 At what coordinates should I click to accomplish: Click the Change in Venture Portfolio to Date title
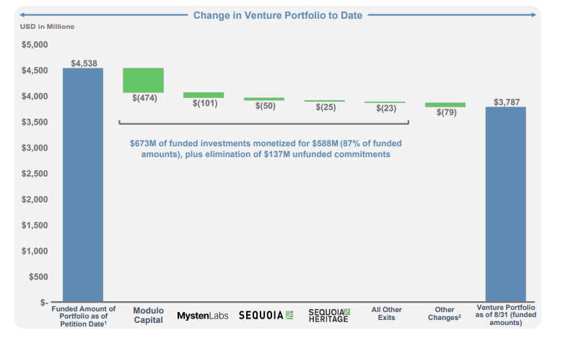click(x=277, y=15)
